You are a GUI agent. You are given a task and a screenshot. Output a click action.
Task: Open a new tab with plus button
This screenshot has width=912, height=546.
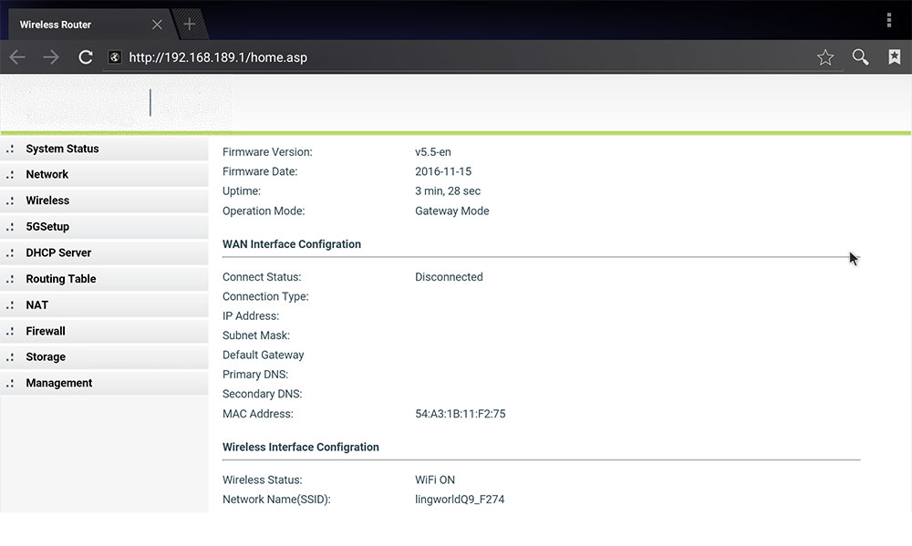pos(190,25)
